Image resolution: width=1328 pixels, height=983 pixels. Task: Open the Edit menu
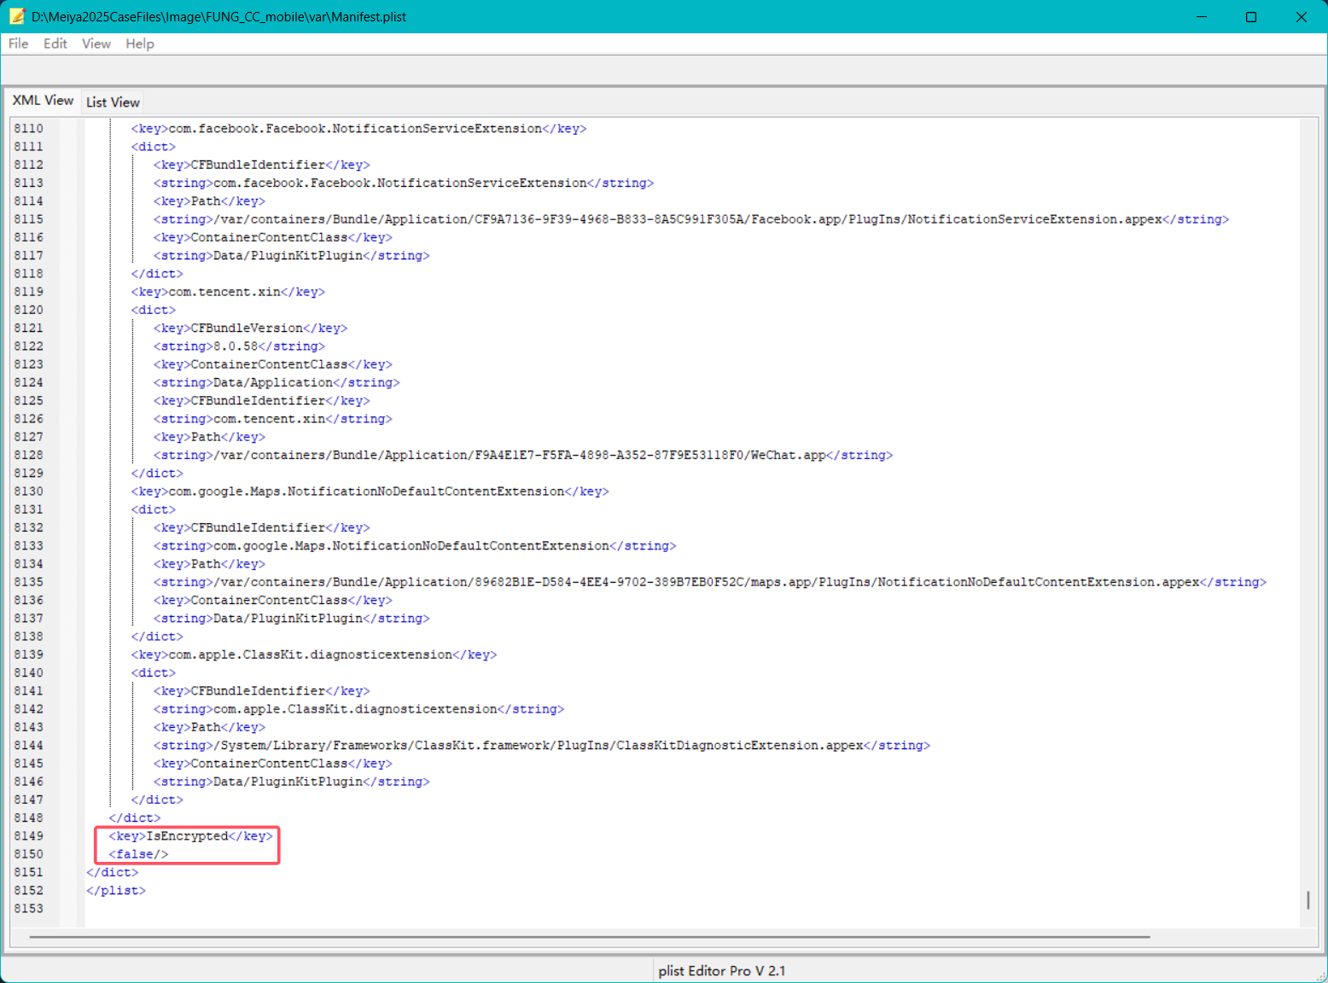tap(55, 44)
